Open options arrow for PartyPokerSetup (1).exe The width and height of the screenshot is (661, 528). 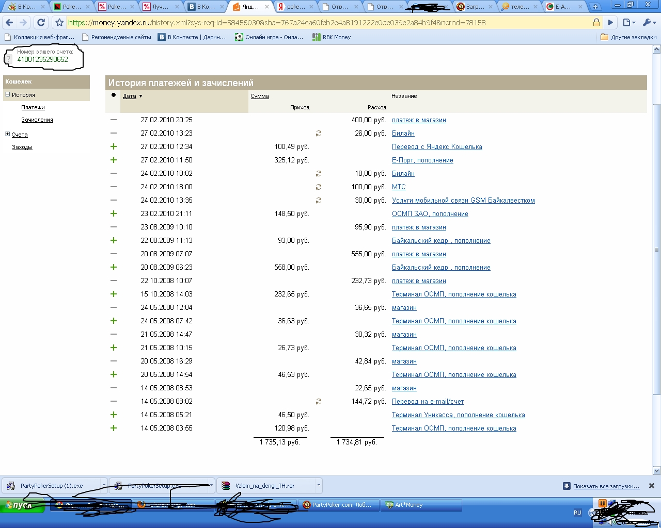pyautogui.click(x=104, y=485)
